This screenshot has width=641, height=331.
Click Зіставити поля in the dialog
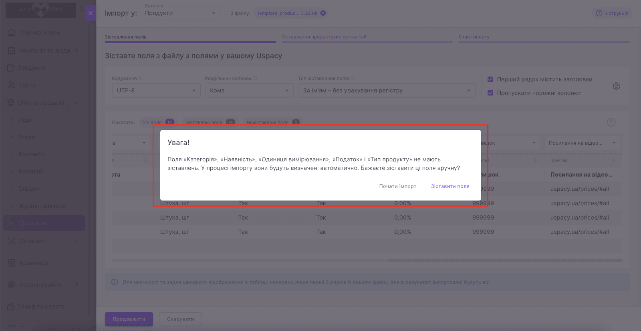(x=450, y=186)
